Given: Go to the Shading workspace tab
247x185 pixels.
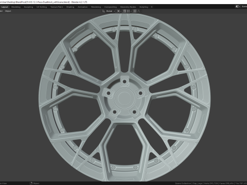Looking at the screenshot, I should pyautogui.click(x=70, y=7).
